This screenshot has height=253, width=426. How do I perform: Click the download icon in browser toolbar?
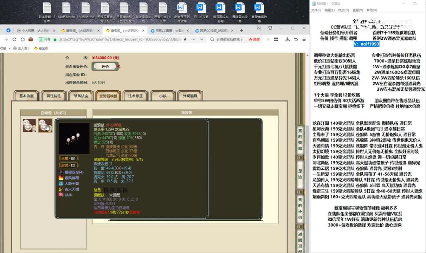coord(288,39)
